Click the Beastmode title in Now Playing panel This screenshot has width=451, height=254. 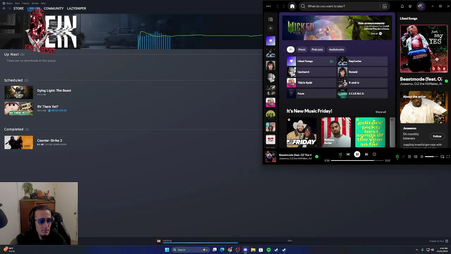tap(421, 79)
